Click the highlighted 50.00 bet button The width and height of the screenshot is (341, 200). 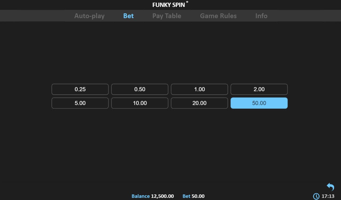tap(259, 103)
